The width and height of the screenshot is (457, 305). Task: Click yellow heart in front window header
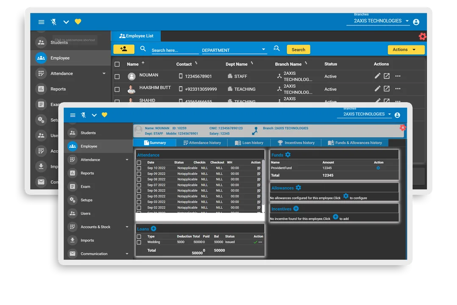pos(104,115)
